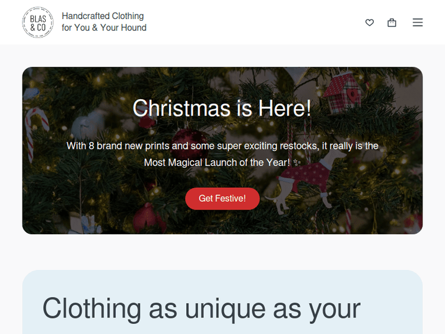Click the Get Festive! button
The height and width of the screenshot is (334, 445).
point(223,198)
